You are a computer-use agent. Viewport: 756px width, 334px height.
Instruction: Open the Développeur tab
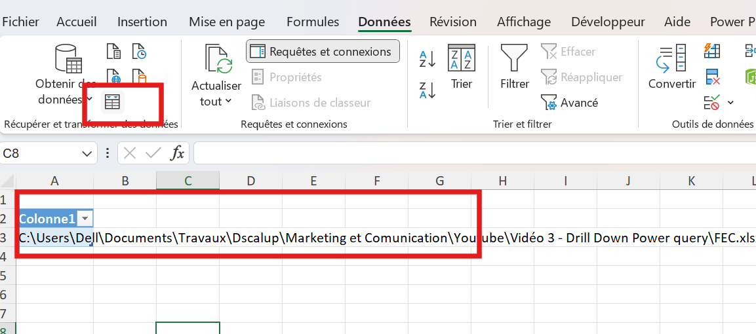point(608,22)
